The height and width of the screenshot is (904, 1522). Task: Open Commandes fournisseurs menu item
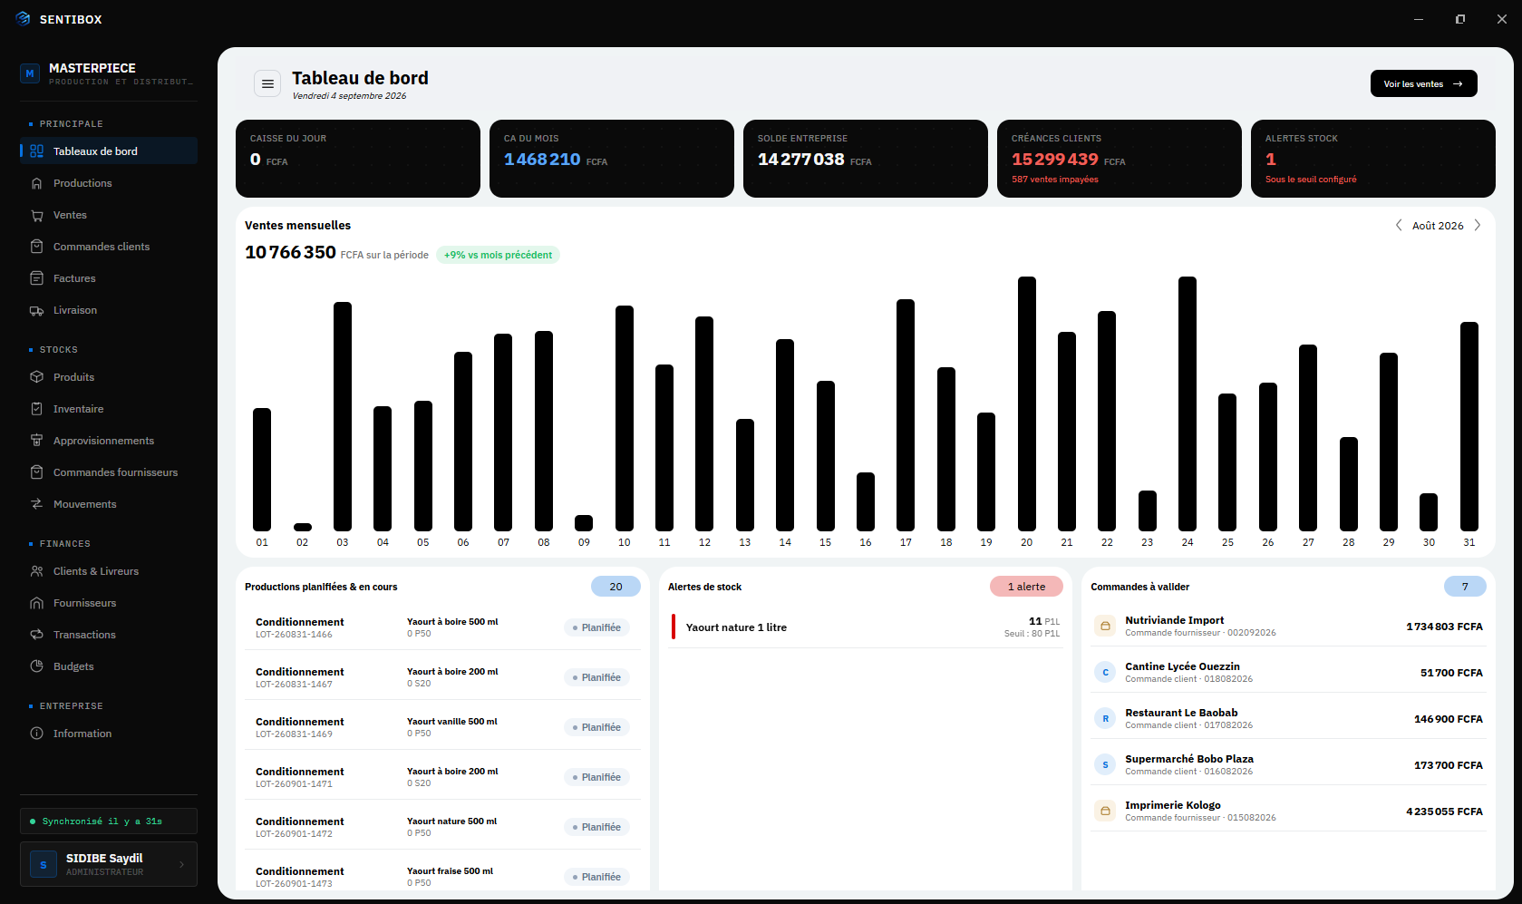click(109, 472)
